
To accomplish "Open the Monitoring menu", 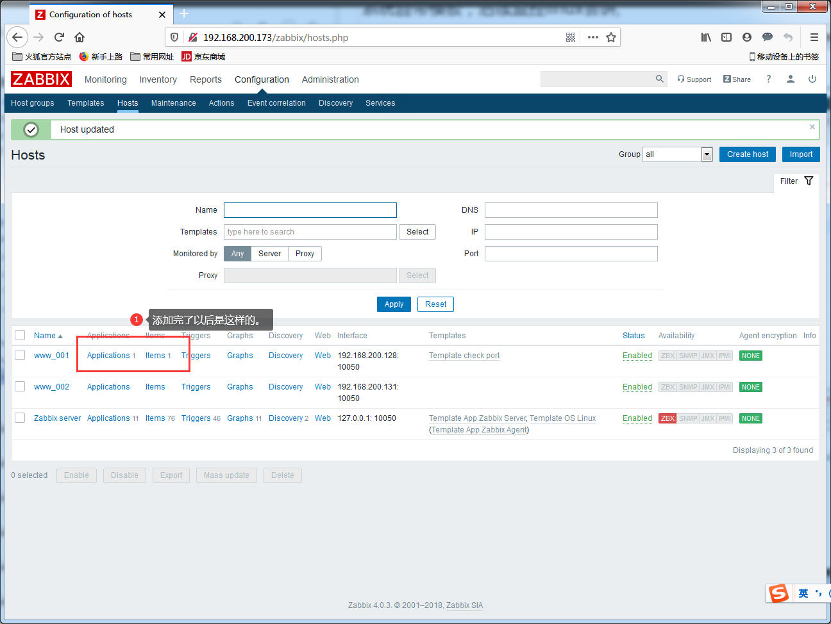I will 106,79.
